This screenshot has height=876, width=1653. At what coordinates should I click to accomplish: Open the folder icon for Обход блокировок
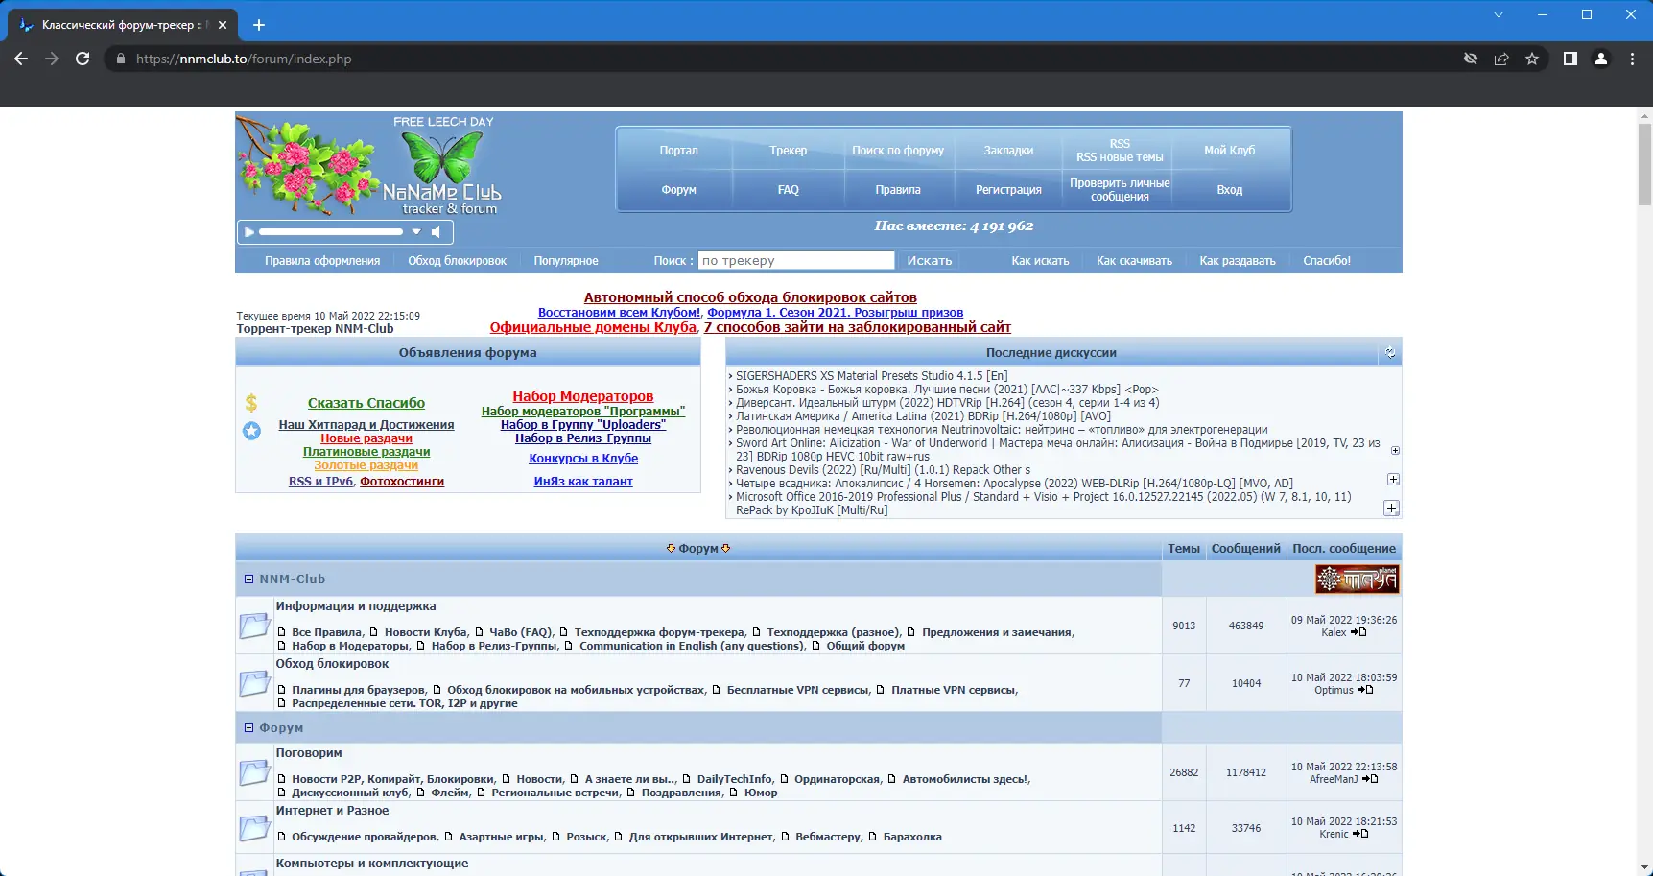(x=254, y=683)
